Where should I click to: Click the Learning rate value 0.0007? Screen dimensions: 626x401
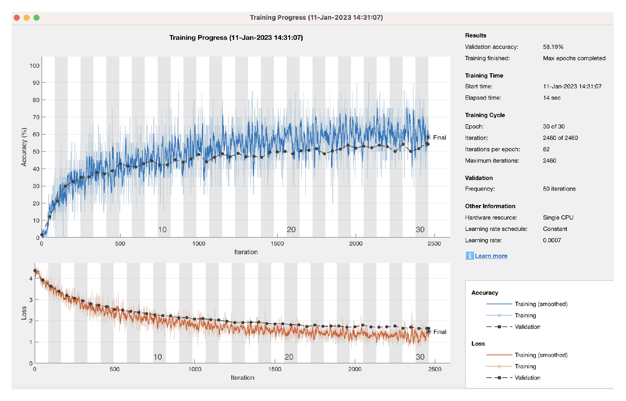pyautogui.click(x=552, y=240)
